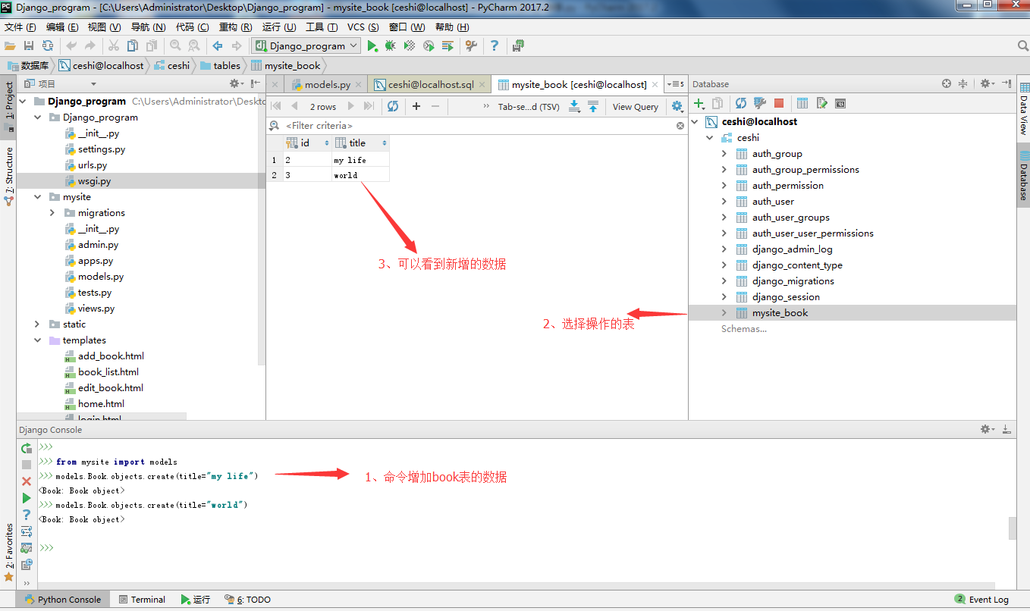Start debugging with the bug icon

[391, 46]
